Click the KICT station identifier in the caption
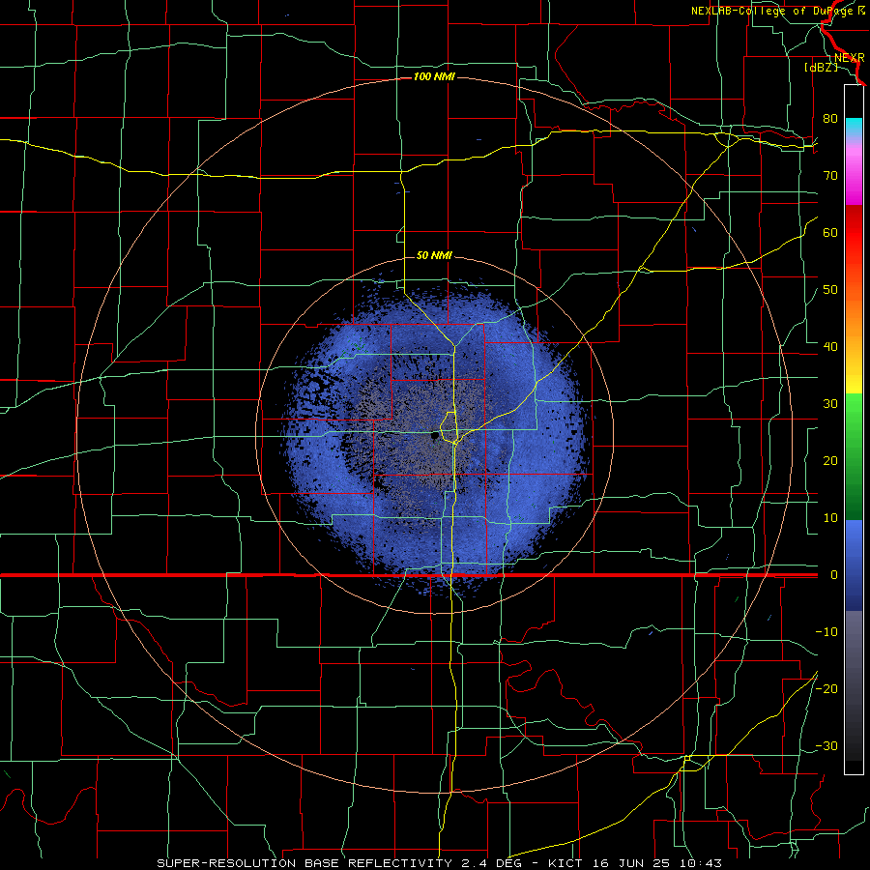 (565, 863)
